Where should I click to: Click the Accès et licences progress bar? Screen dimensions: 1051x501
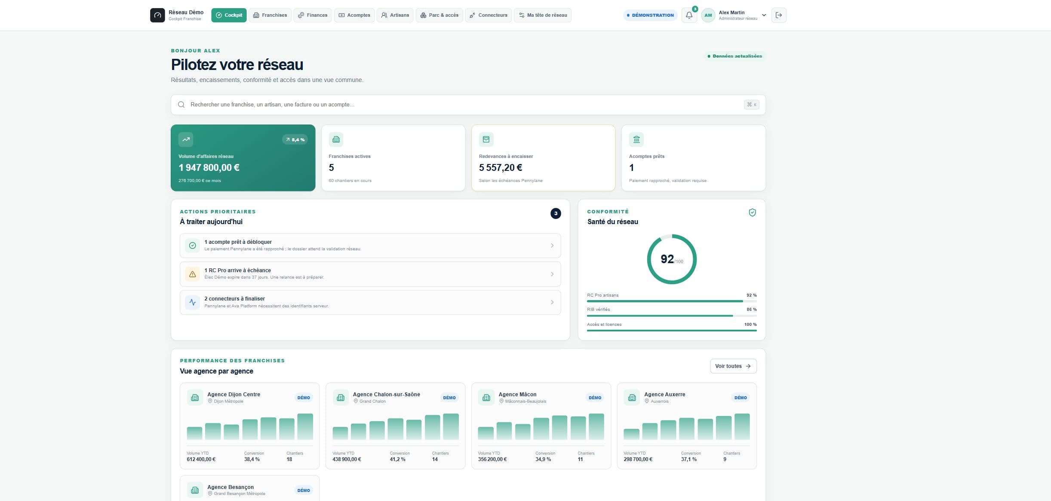pyautogui.click(x=672, y=331)
